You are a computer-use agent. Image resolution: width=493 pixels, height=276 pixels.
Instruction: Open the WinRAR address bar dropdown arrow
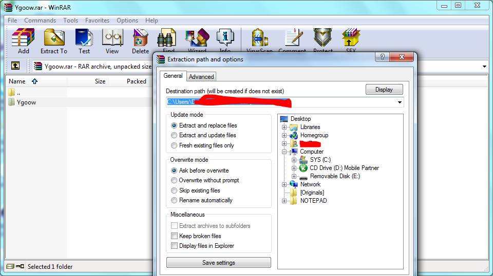coord(484,66)
